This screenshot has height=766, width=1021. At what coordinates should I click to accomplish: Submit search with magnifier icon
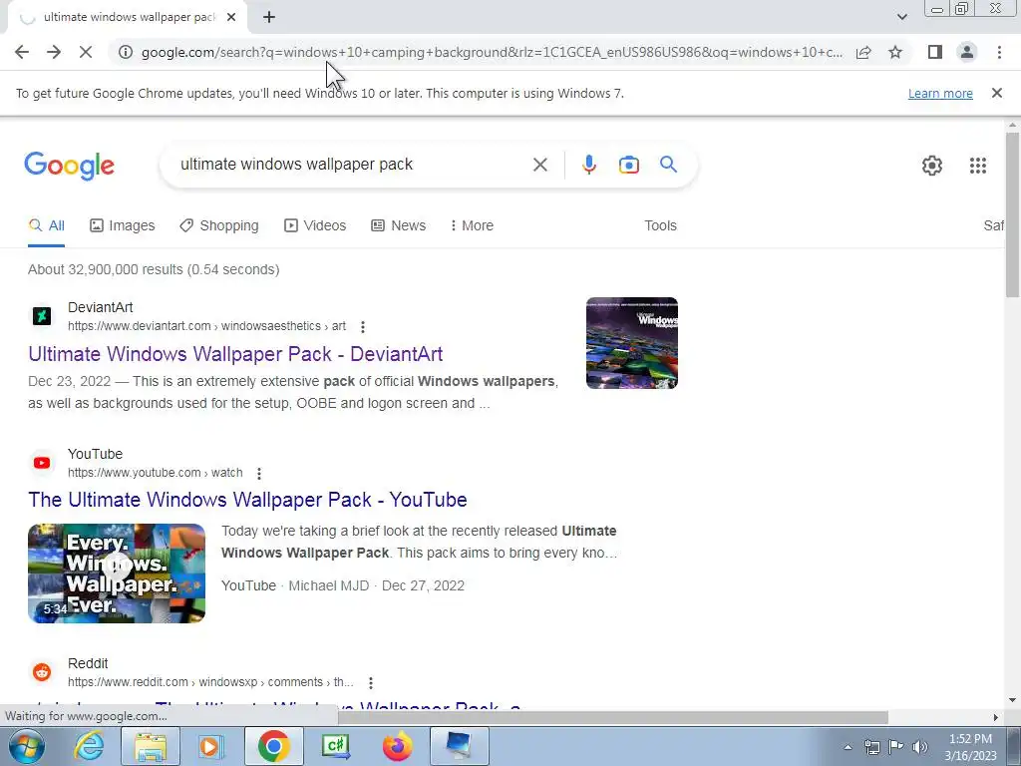pos(668,165)
